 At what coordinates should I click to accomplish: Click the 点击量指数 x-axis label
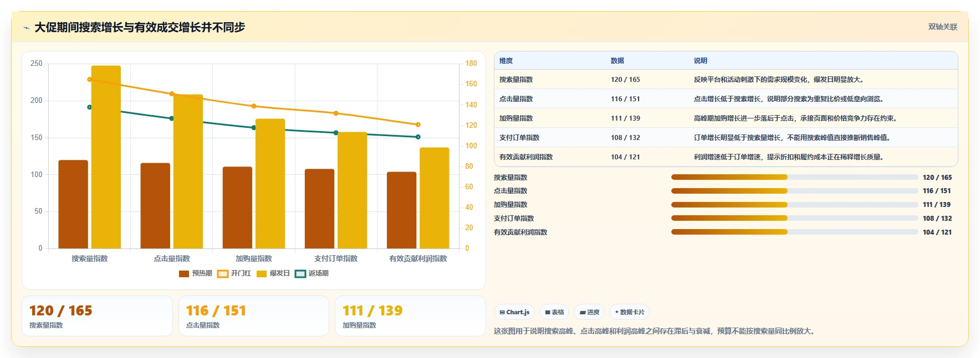172,258
